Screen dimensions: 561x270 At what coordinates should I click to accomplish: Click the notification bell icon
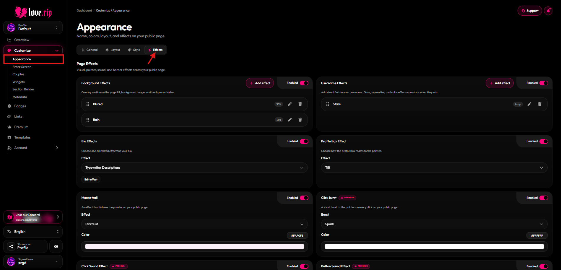pyautogui.click(x=548, y=11)
